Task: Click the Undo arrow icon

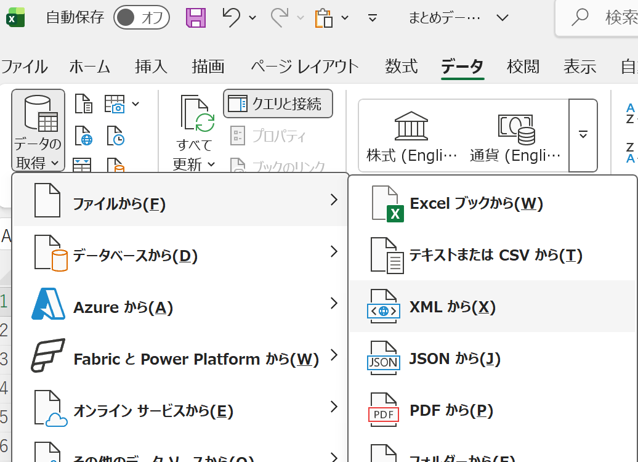Action: click(x=231, y=17)
